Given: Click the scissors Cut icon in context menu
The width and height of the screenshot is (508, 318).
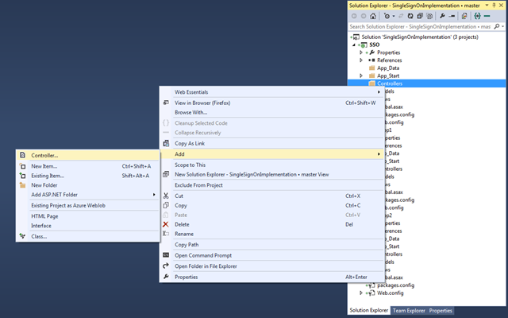Looking at the screenshot, I should coord(166,196).
